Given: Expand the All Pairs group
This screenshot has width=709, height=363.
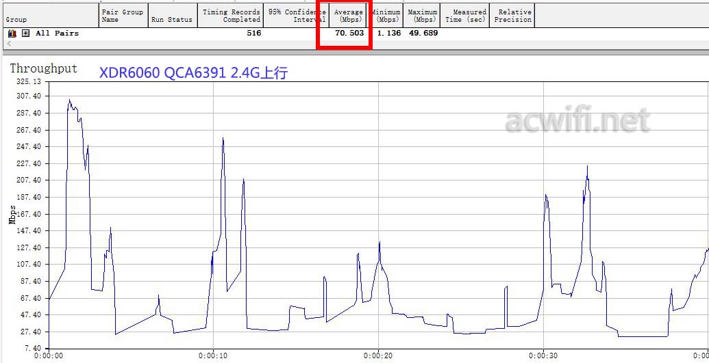Looking at the screenshot, I should click(x=26, y=33).
